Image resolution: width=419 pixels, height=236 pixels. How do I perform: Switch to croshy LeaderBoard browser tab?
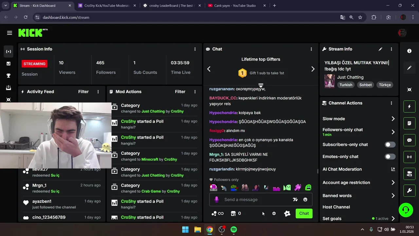click(x=172, y=6)
